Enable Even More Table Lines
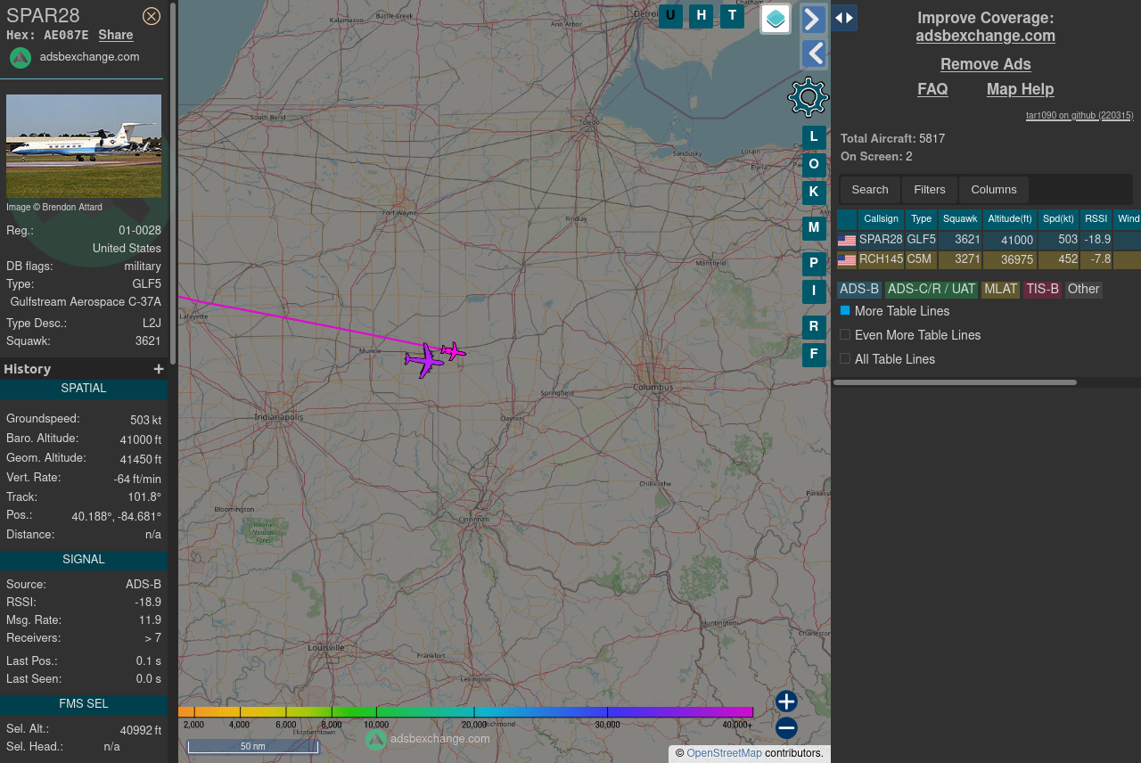The width and height of the screenshot is (1141, 763). 845,334
